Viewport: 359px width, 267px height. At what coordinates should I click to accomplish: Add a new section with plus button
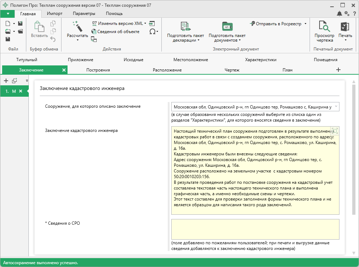[x=338, y=70]
